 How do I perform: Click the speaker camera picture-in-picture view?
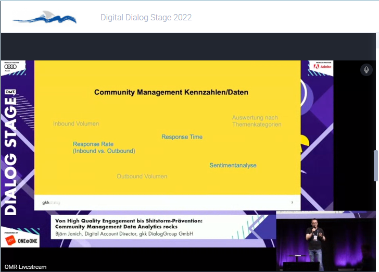325,241
